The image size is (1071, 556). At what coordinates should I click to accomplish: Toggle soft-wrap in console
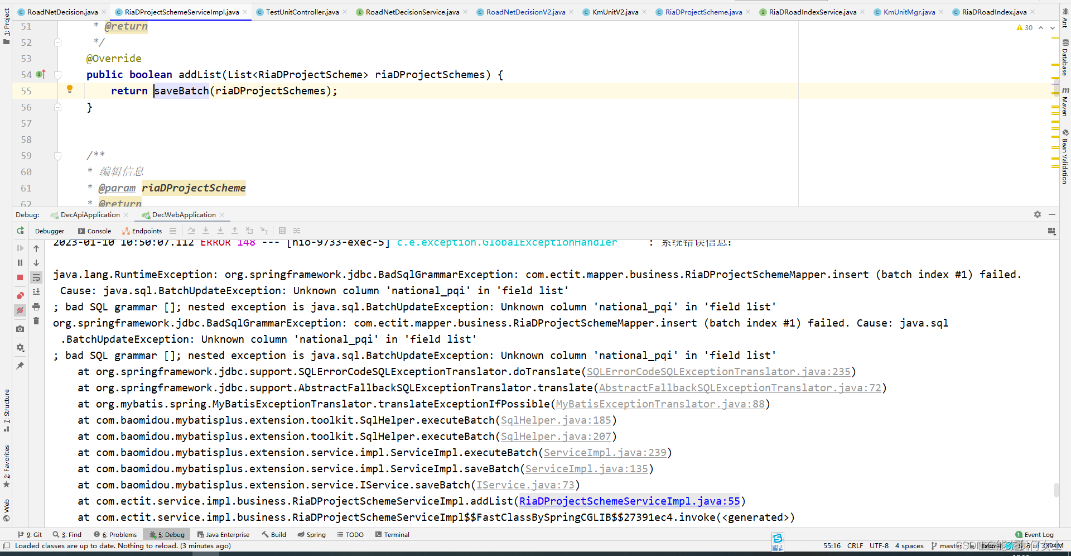[x=36, y=277]
